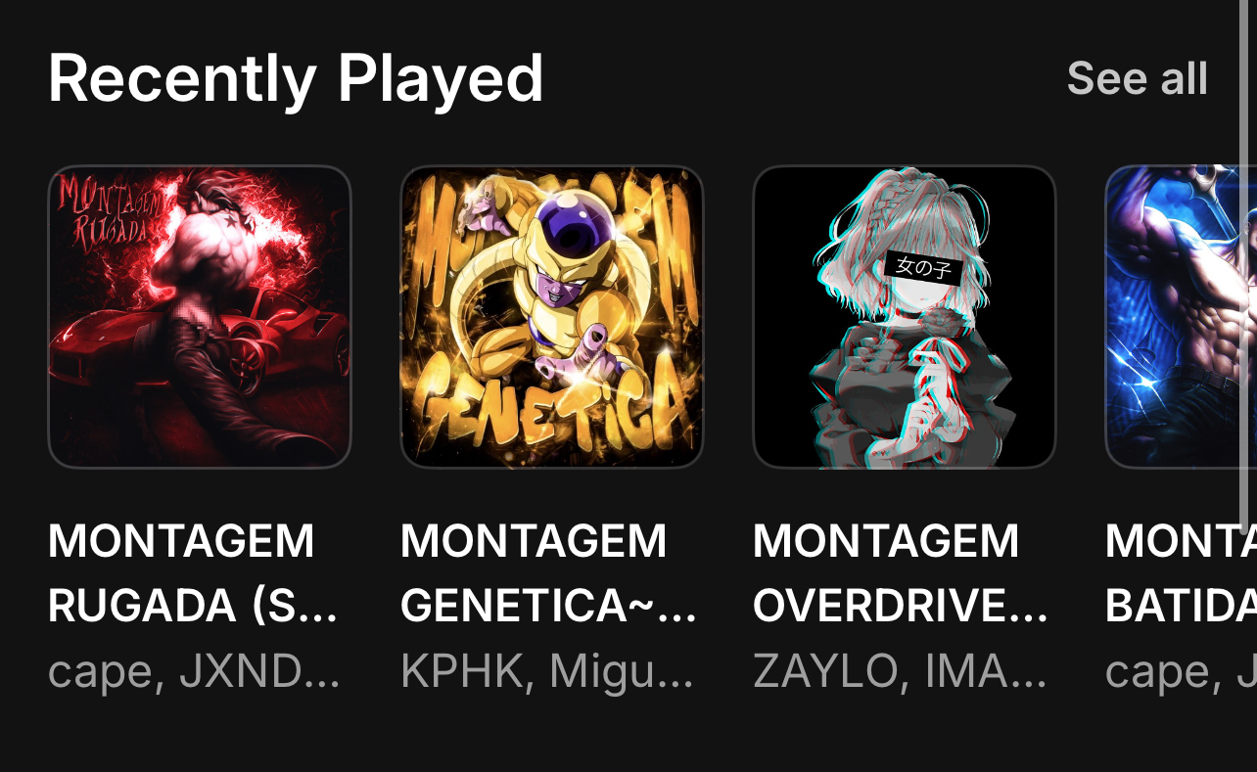Open the MONTAGEM RUGADA red album cover
Viewport: 1257px width, 772px height.
200,317
